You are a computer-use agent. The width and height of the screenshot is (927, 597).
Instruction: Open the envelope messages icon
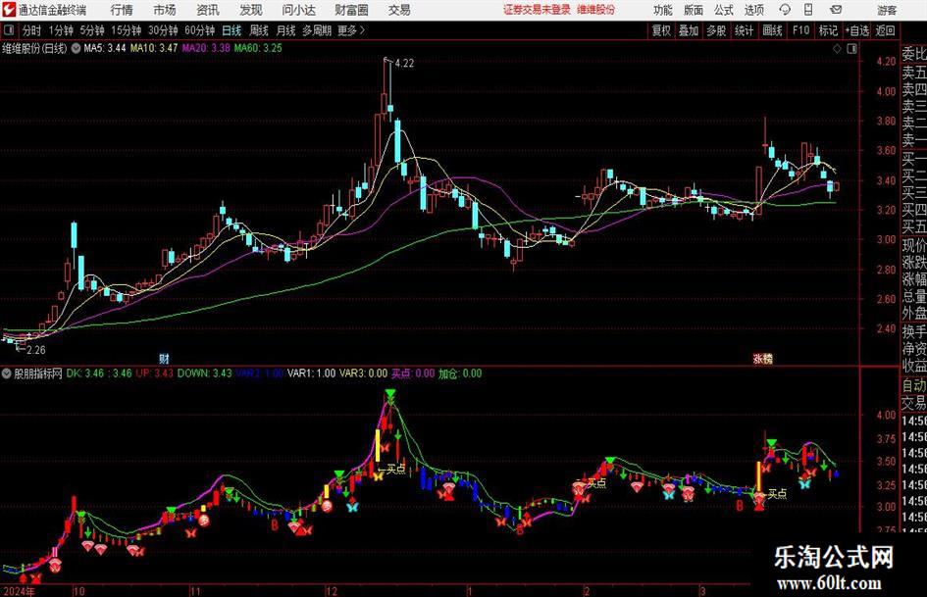(x=836, y=10)
